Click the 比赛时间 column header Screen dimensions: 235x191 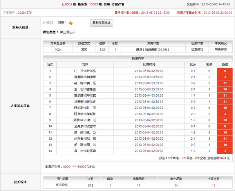click(149, 64)
